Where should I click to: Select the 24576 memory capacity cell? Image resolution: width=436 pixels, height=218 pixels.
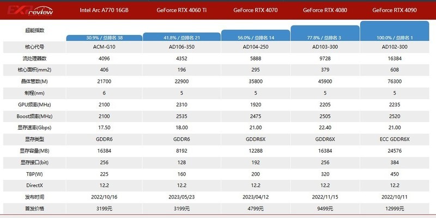[x=395, y=151]
